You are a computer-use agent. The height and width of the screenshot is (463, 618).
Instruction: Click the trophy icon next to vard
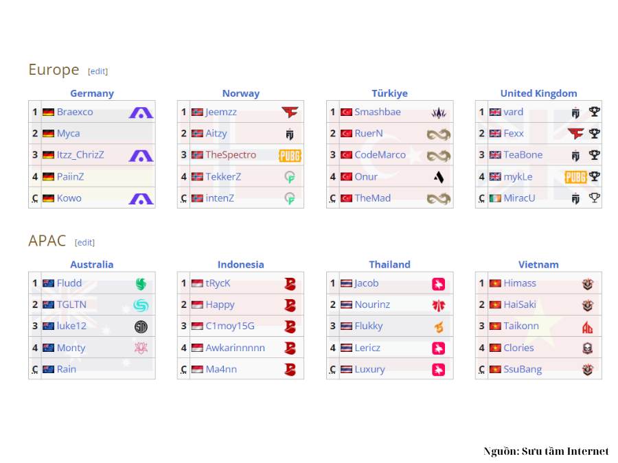pos(595,112)
